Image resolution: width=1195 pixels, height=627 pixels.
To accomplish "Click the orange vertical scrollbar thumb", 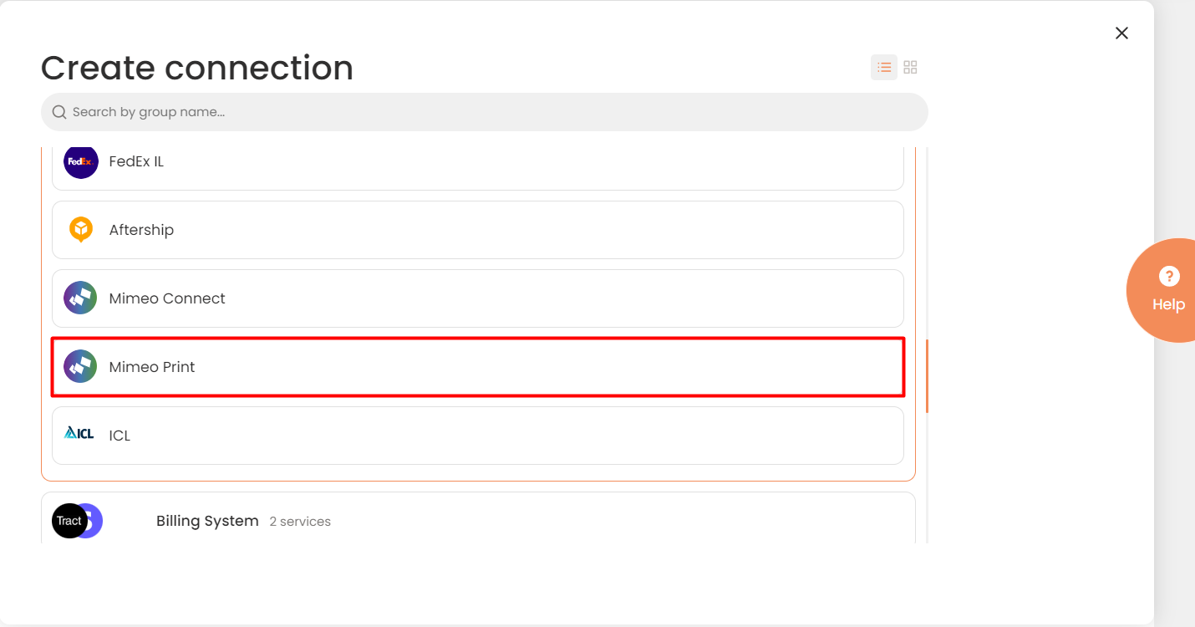I will click(928, 376).
